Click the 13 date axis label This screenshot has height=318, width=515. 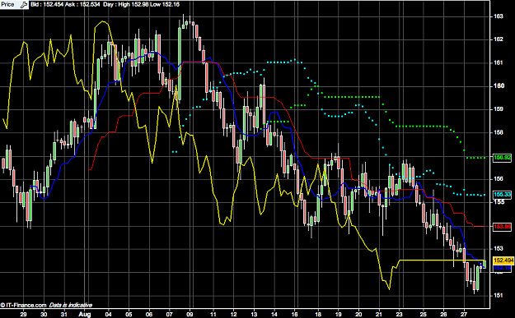254,314
